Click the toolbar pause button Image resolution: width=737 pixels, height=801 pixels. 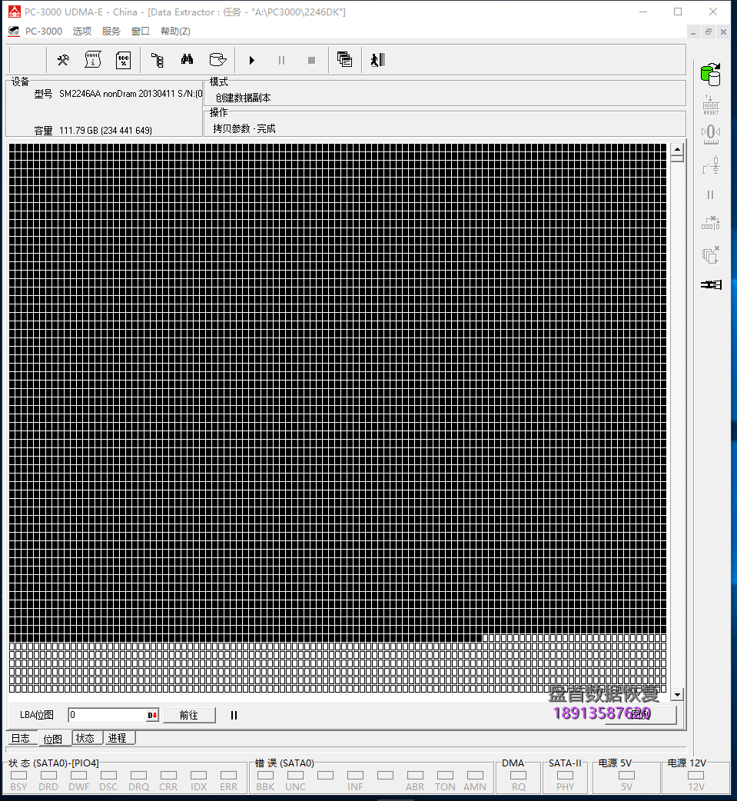click(x=281, y=60)
